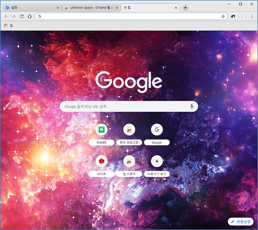Add a shortcut with the plus icon

tap(157, 161)
